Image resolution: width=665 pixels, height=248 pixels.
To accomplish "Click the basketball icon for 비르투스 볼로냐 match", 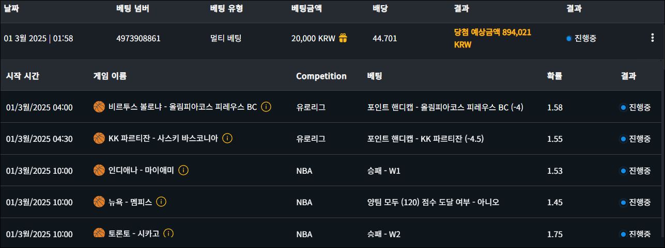I will pyautogui.click(x=99, y=107).
